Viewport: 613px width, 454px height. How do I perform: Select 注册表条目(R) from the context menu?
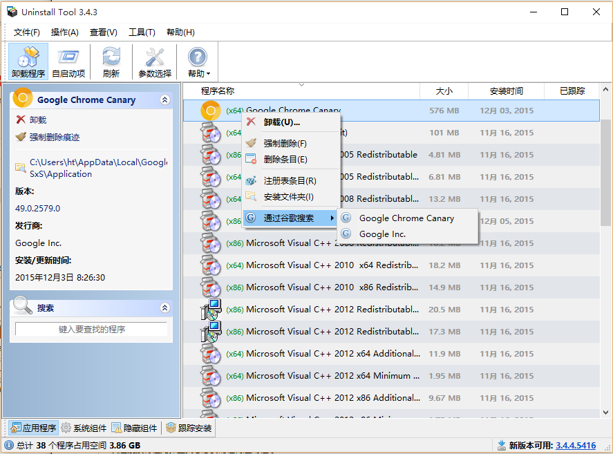(x=290, y=180)
